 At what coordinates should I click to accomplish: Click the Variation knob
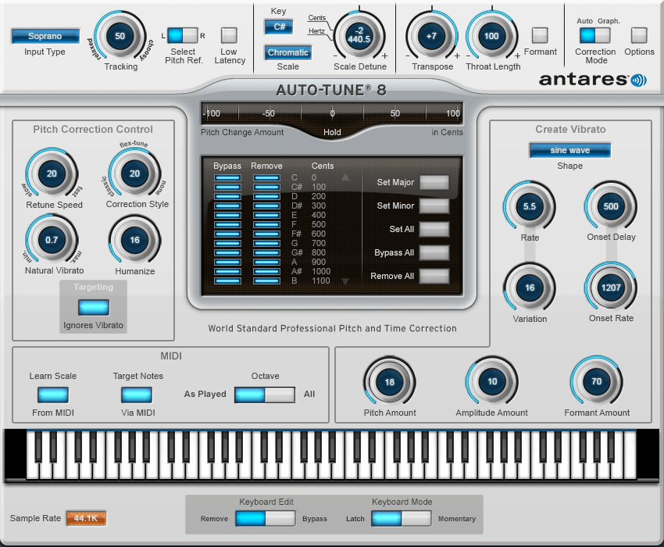[530, 288]
